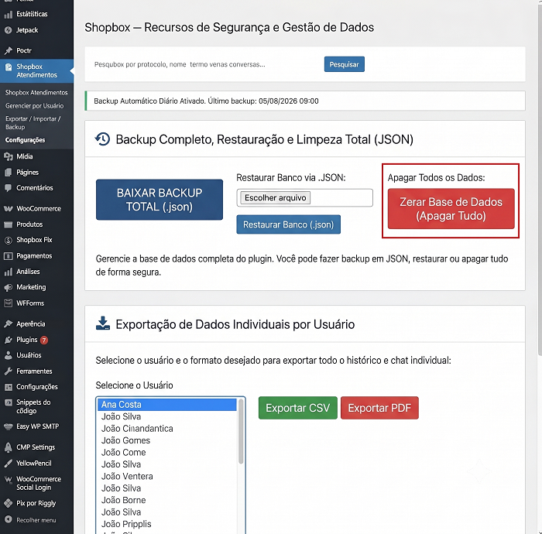Image resolution: width=542 pixels, height=534 pixels.
Task: Click the Marketing megaphone icon
Action: (x=9, y=287)
